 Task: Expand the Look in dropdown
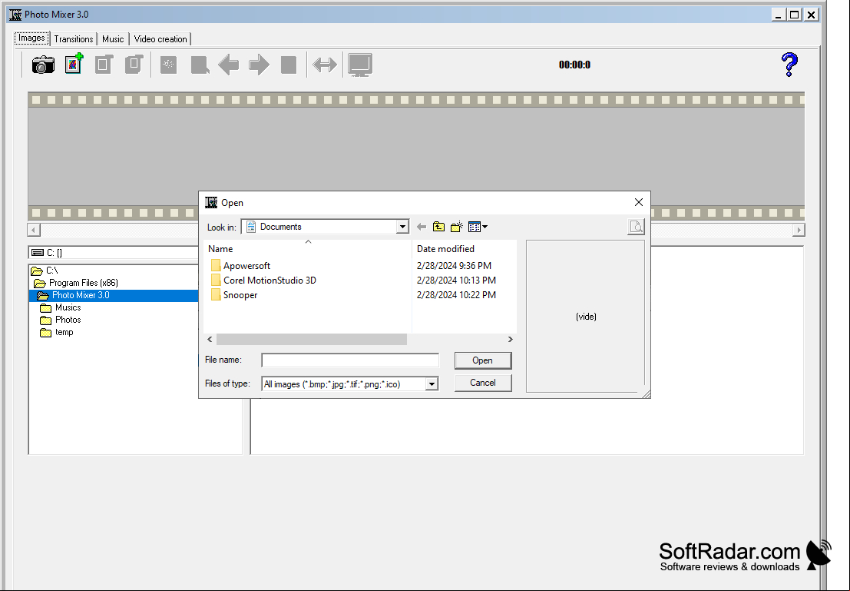pyautogui.click(x=402, y=227)
